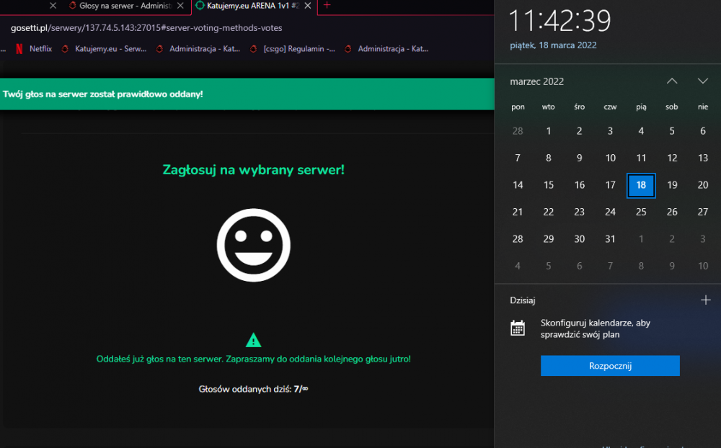Click the green vote confirmation banner
The height and width of the screenshot is (448, 721).
pos(247,94)
